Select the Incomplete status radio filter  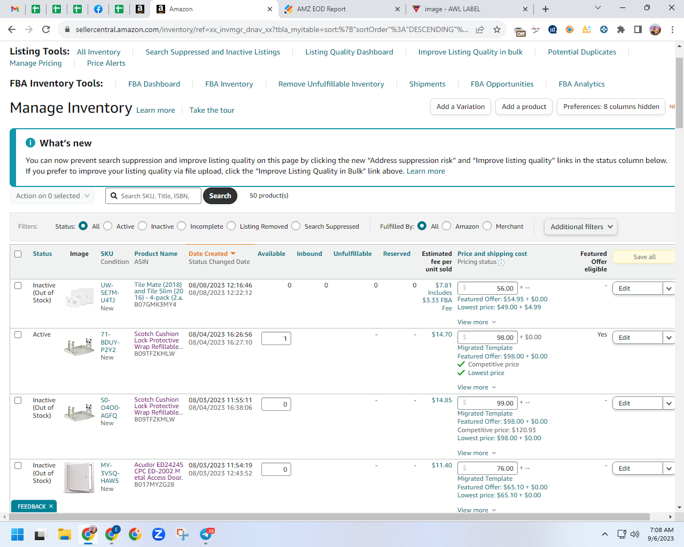pyautogui.click(x=182, y=226)
